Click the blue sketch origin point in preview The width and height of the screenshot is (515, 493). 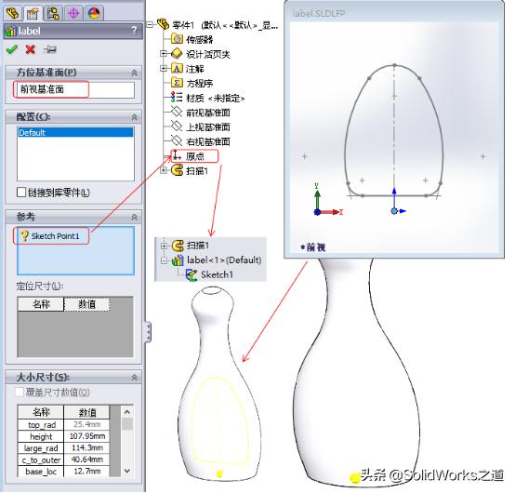[394, 211]
